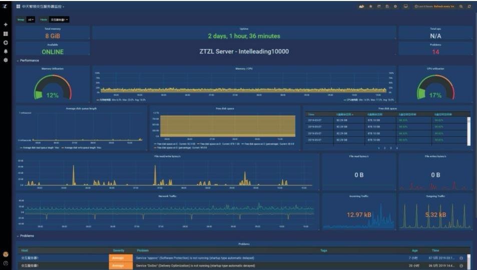This screenshot has height=270, width=477.
Task: Toggle TV view mode monitor icon
Action: 405,7
